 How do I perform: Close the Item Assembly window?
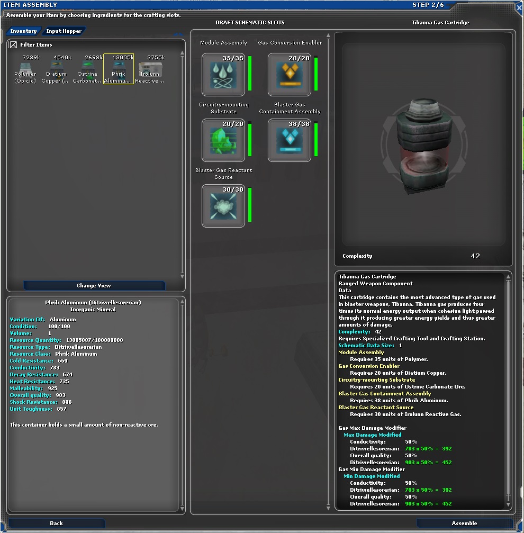click(x=519, y=7)
